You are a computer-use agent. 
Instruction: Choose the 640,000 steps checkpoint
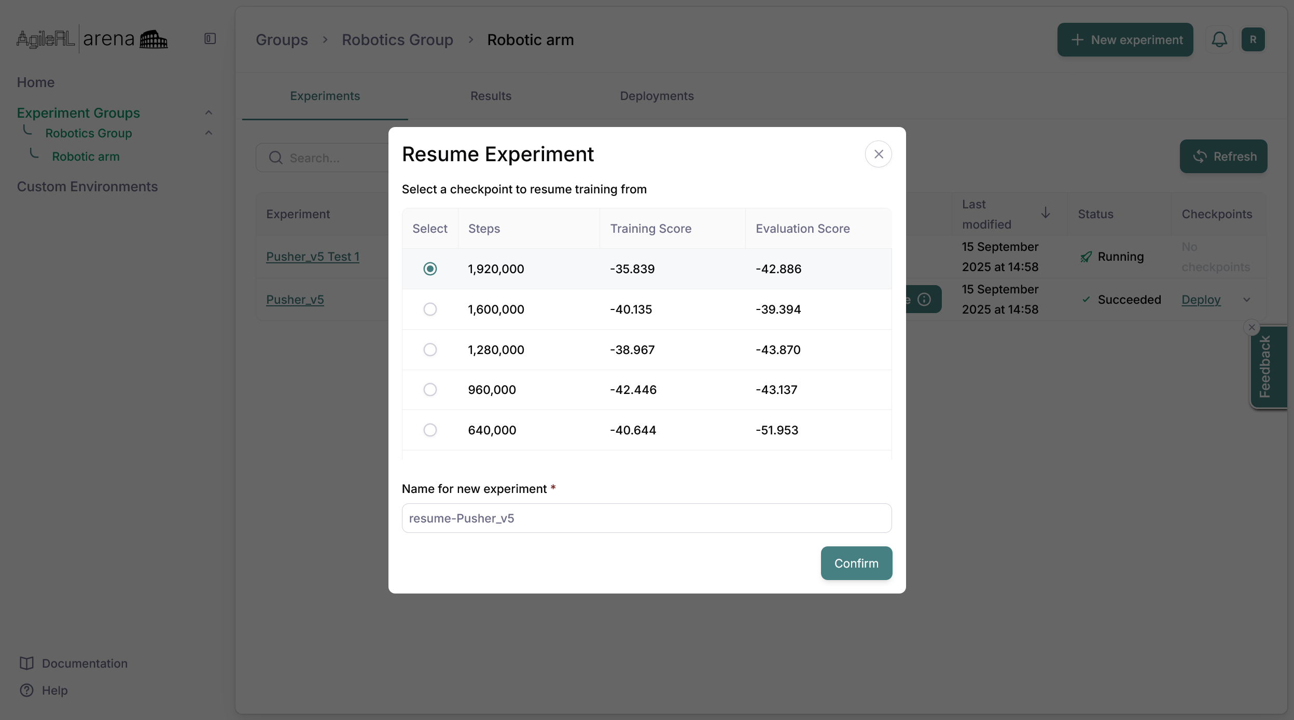pyautogui.click(x=430, y=430)
